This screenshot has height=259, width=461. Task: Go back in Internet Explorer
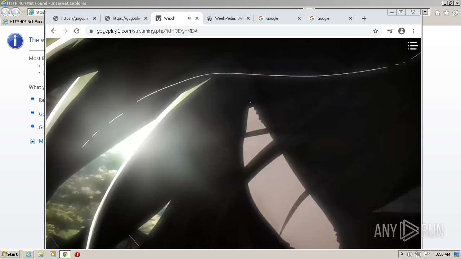(6, 12)
